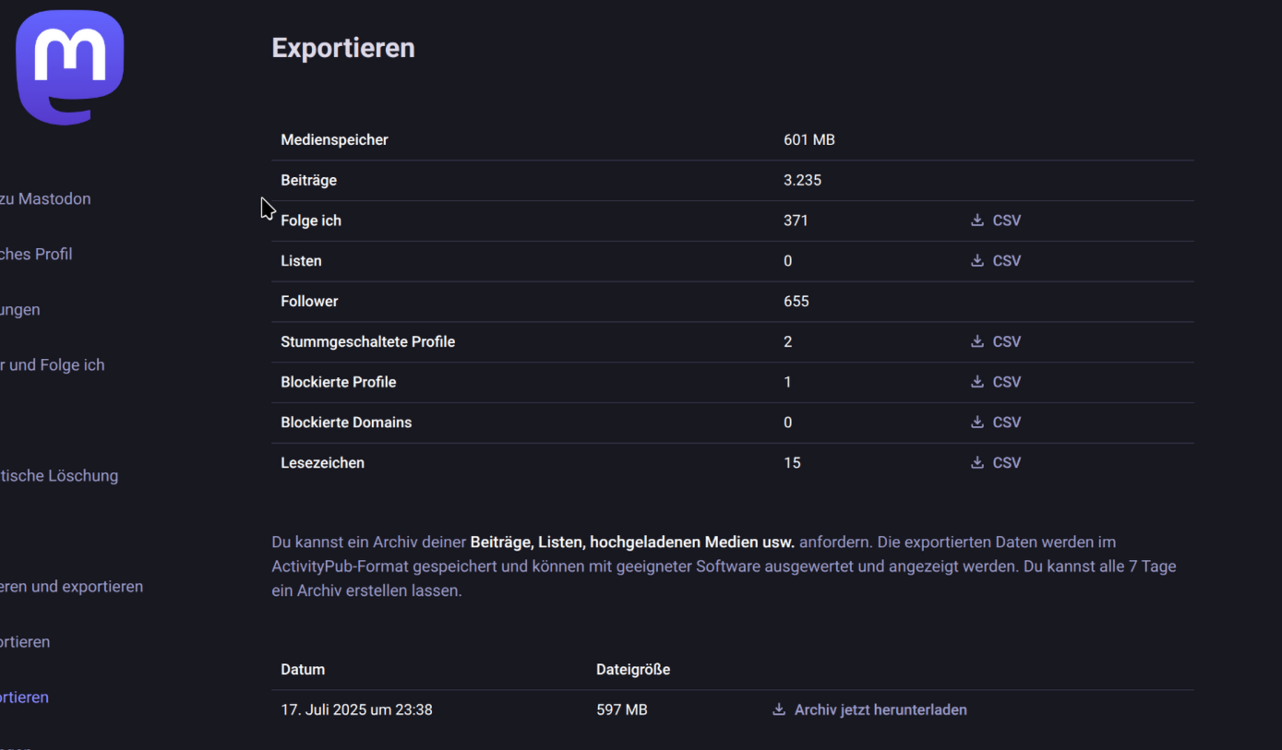Go back to Mastodon via sidebar

click(x=45, y=199)
